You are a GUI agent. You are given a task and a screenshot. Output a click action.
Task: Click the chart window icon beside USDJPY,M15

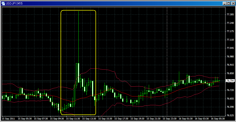[x=3, y=3]
